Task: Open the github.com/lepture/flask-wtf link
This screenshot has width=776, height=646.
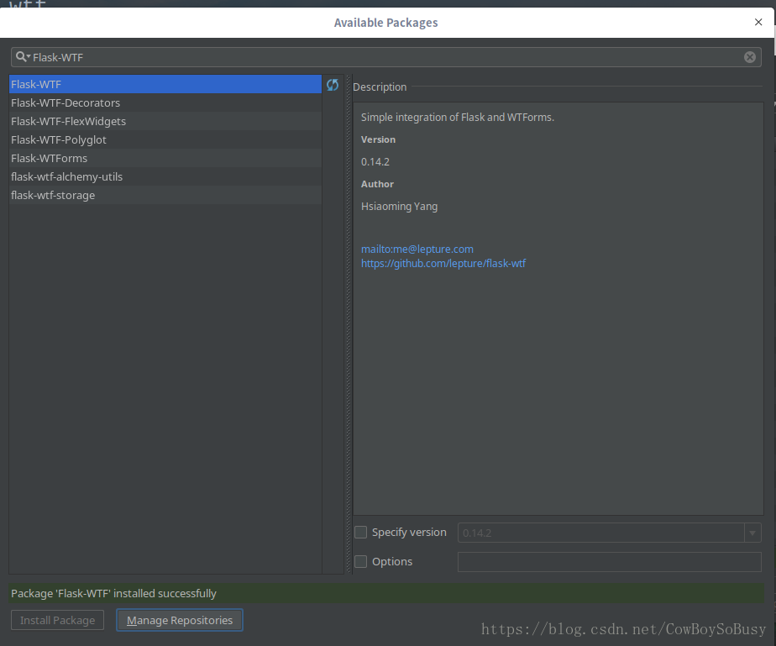Action: point(443,263)
